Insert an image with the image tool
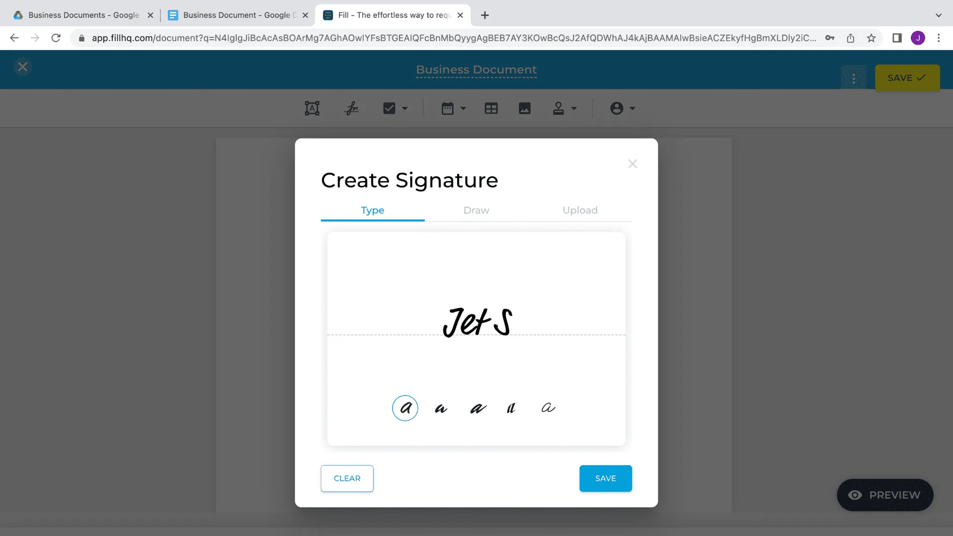 (525, 108)
